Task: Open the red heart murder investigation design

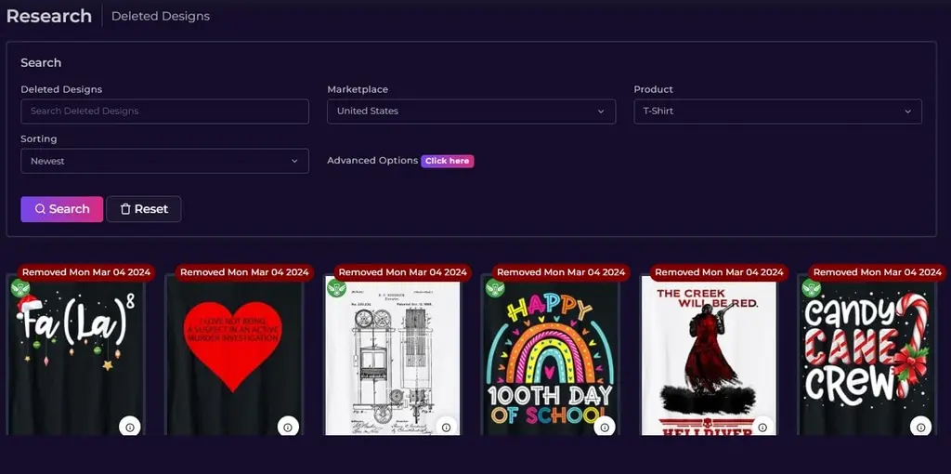Action: pyautogui.click(x=233, y=355)
